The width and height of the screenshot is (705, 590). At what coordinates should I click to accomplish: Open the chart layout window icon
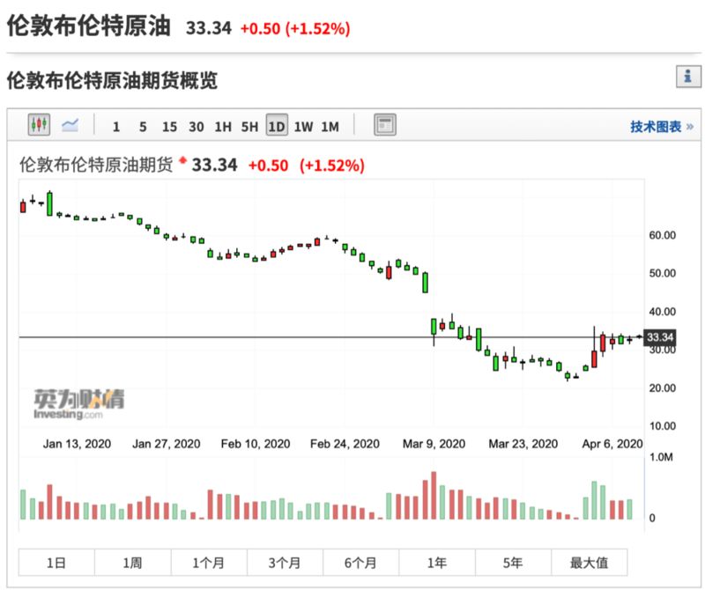pos(385,125)
